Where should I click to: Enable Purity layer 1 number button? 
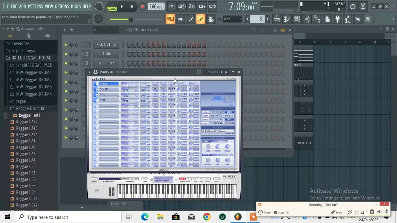(x=95, y=84)
